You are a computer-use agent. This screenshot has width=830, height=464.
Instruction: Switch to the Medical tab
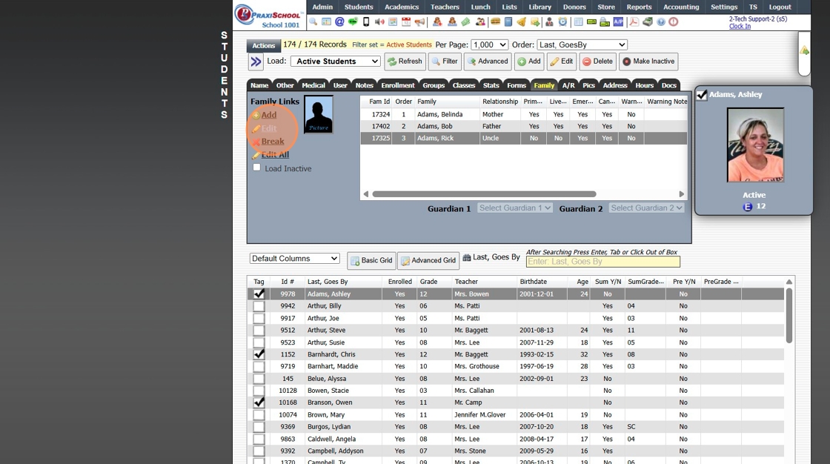313,85
